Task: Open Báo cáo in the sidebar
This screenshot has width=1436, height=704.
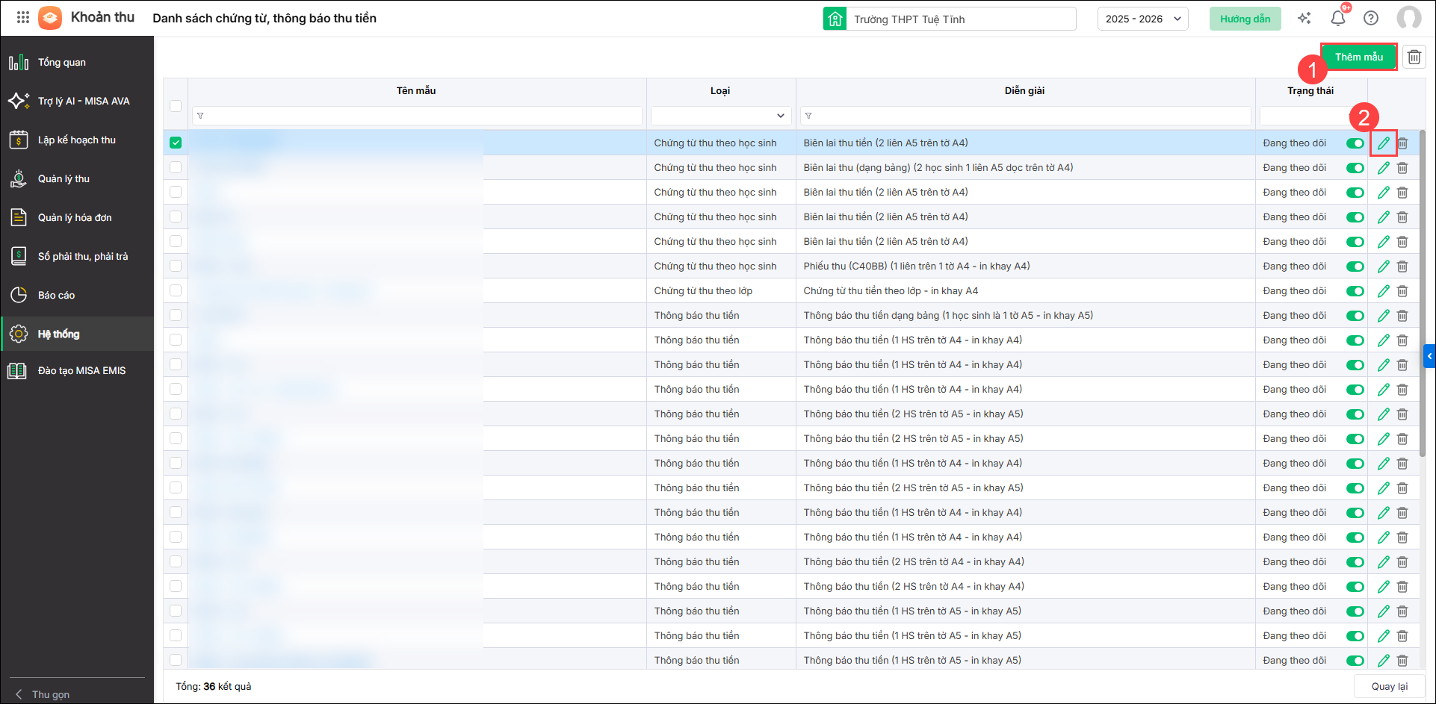Action: pos(56,295)
